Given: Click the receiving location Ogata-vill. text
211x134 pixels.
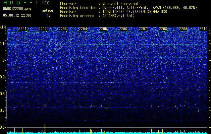Looking at the screenshot, I should [150, 8].
